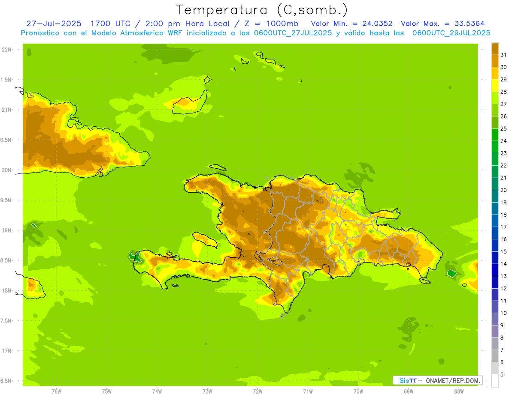Click the '71W' longitude axis label
515x397 pixels.
coord(308,391)
